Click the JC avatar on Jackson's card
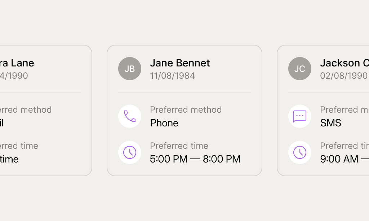Viewport: 369px width, 221px height. [300, 69]
